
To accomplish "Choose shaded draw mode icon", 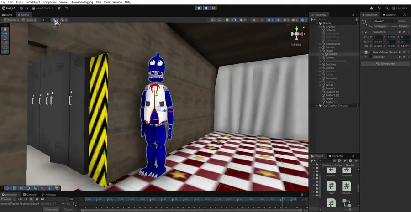I will [x=234, y=20].
